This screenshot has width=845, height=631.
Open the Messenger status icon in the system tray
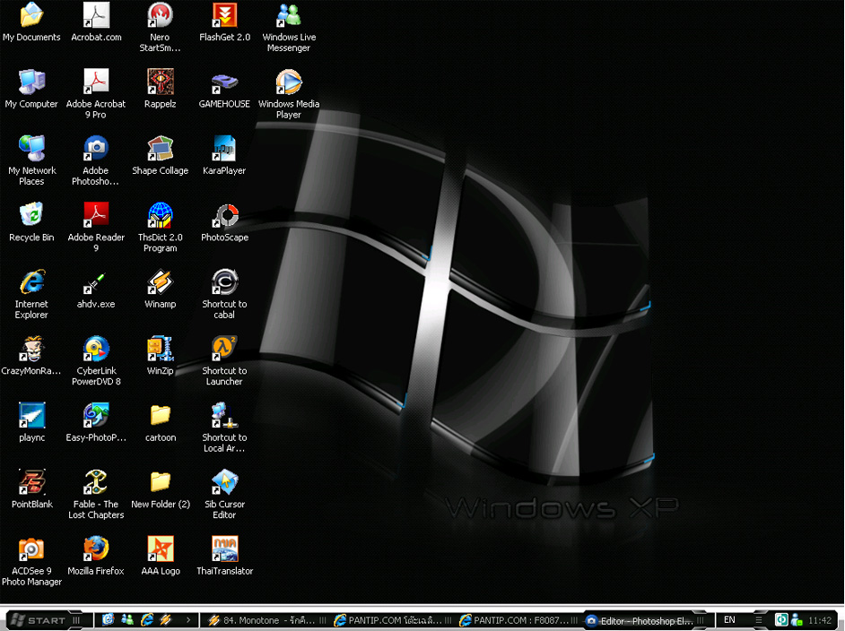pyautogui.click(x=797, y=620)
